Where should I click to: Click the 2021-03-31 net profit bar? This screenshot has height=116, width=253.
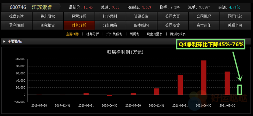[180, 85]
